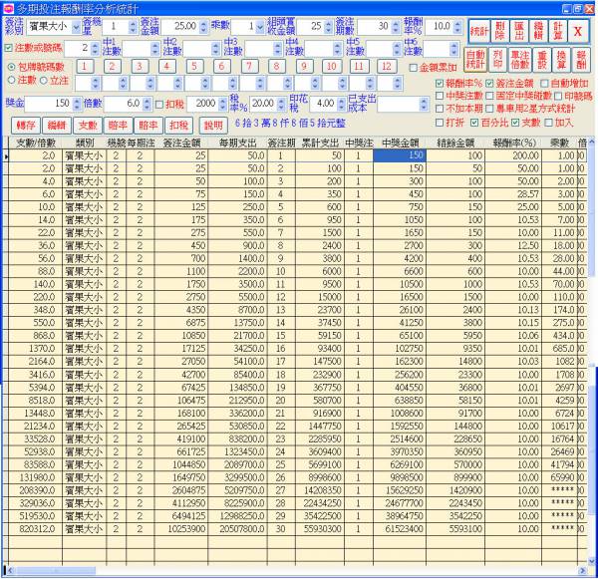Click the horizontal scrollbar thumb

56,571
